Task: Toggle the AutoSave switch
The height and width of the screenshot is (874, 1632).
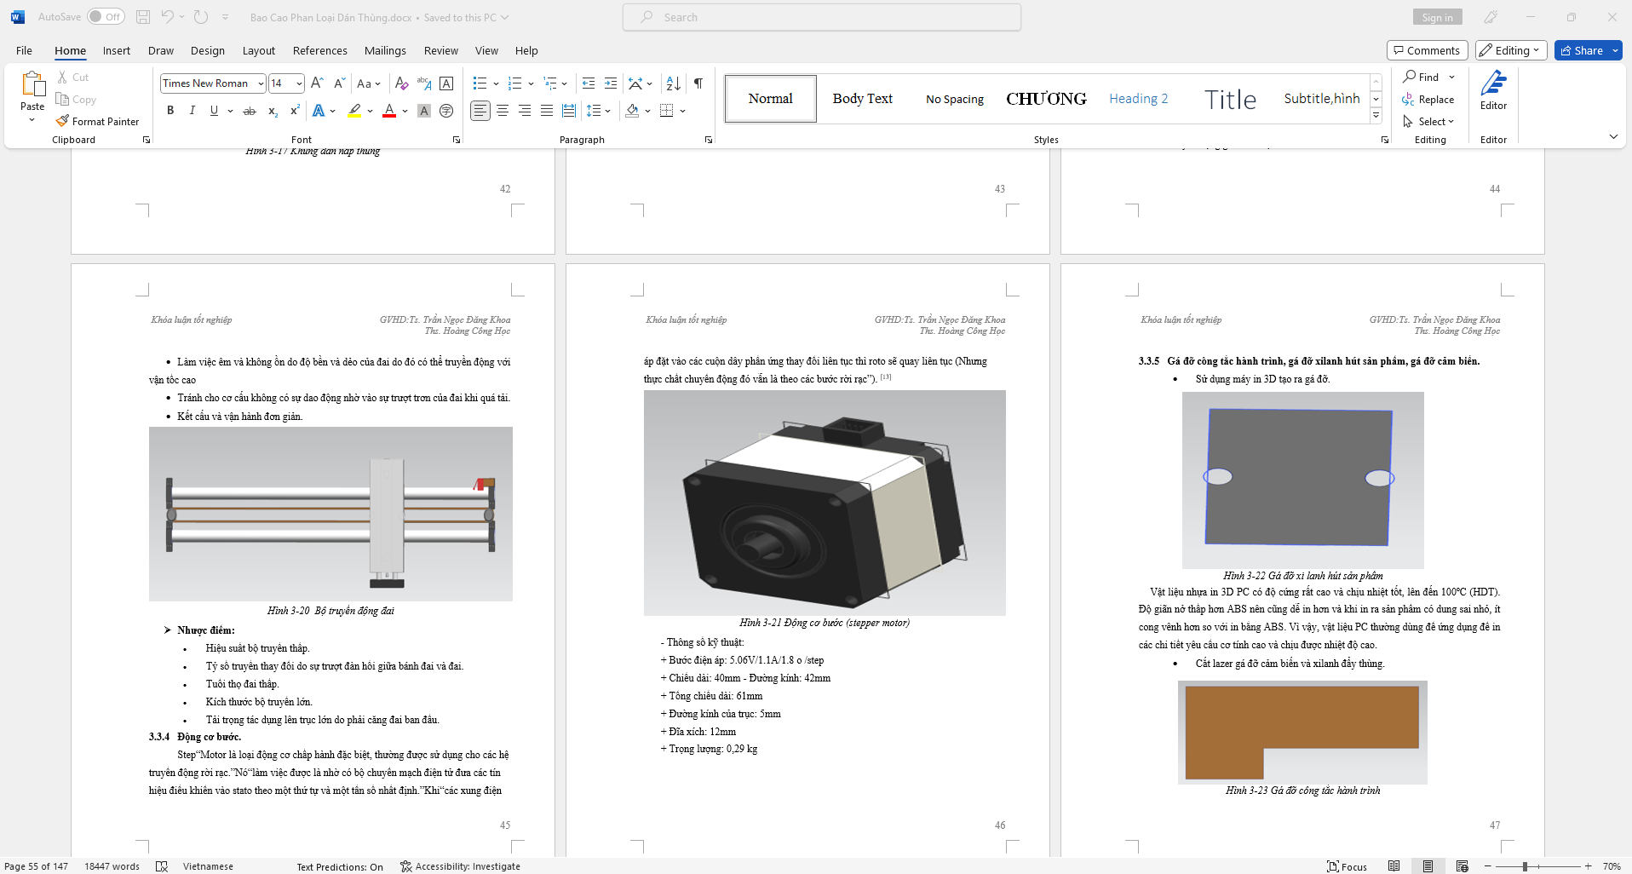Action: (106, 17)
